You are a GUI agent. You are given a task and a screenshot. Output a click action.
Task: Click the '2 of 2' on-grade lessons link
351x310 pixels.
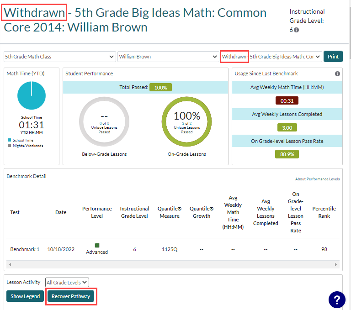pos(186,123)
